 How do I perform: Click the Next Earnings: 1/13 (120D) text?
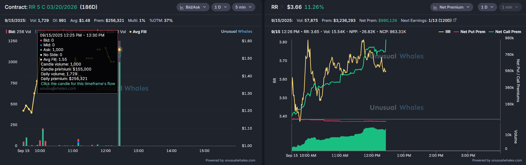tap(426, 20)
